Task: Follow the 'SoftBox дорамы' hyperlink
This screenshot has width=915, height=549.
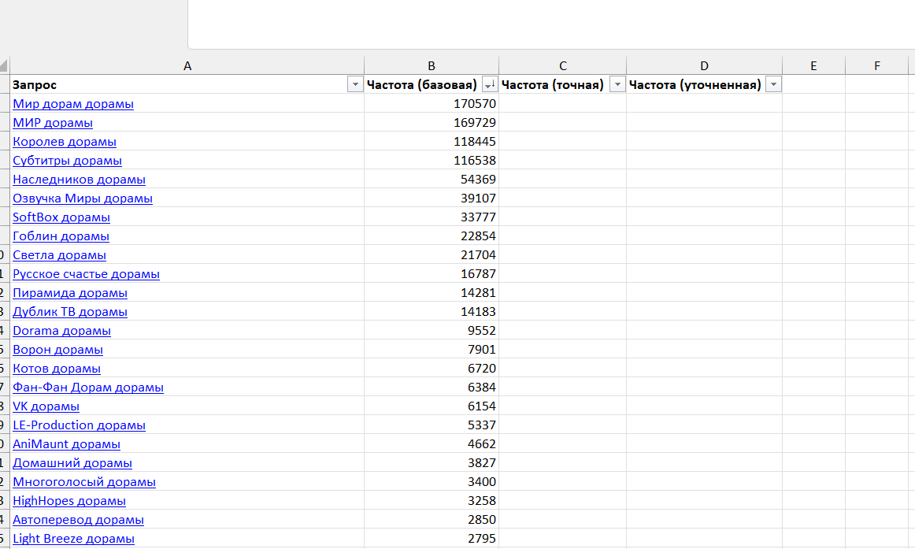Action: coord(61,217)
